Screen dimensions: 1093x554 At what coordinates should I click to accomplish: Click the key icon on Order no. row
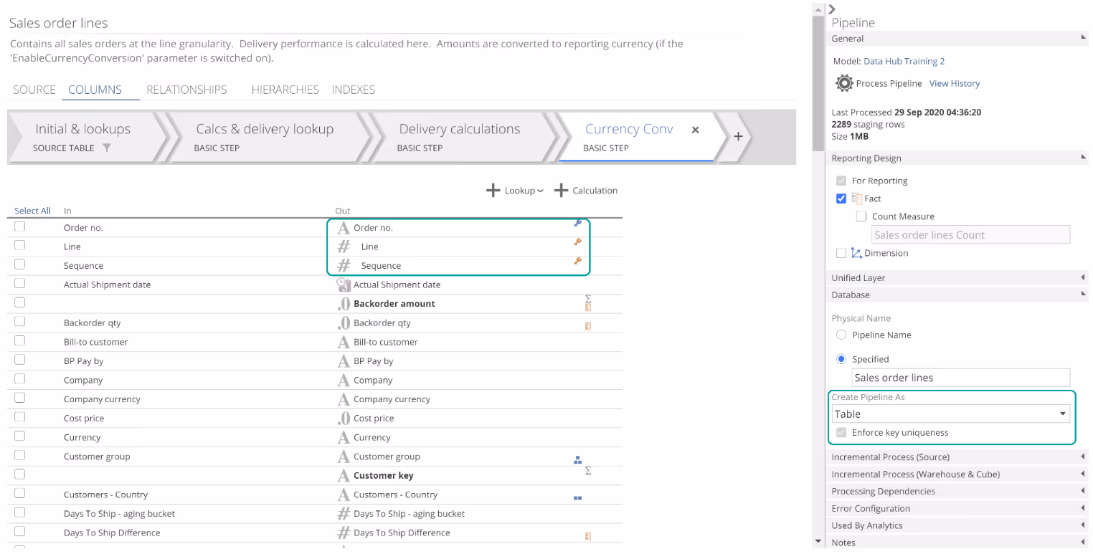577,223
